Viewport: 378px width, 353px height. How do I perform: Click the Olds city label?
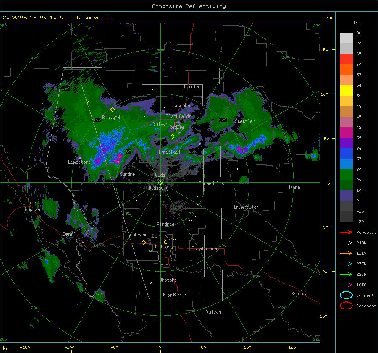coord(160,175)
